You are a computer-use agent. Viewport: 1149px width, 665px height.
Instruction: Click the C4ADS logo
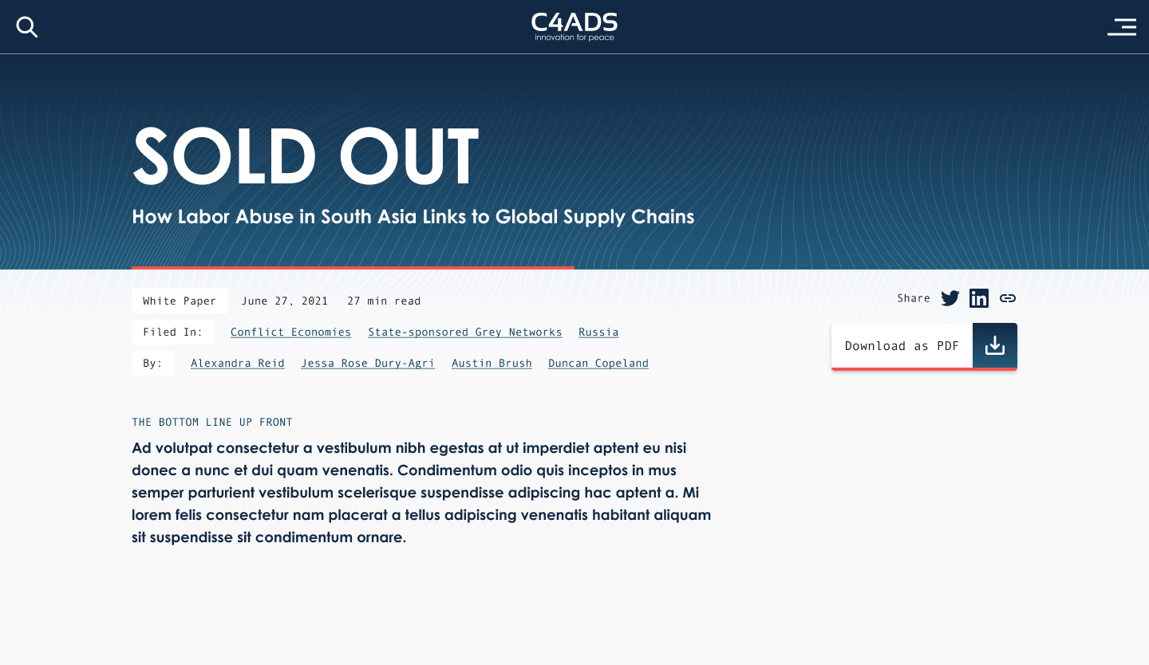pyautogui.click(x=574, y=26)
